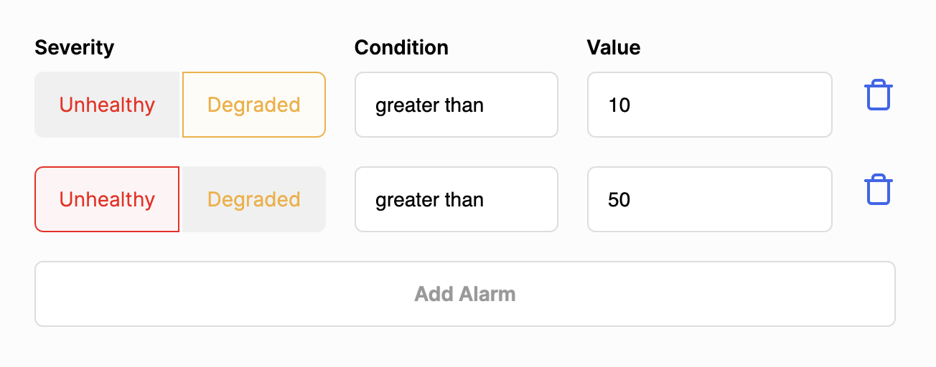936x367 pixels.
Task: Click the Add Alarm button
Action: (465, 294)
